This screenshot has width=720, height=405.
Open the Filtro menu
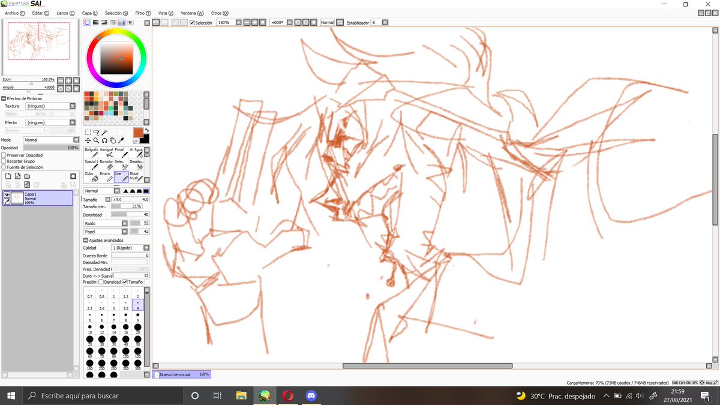point(143,13)
